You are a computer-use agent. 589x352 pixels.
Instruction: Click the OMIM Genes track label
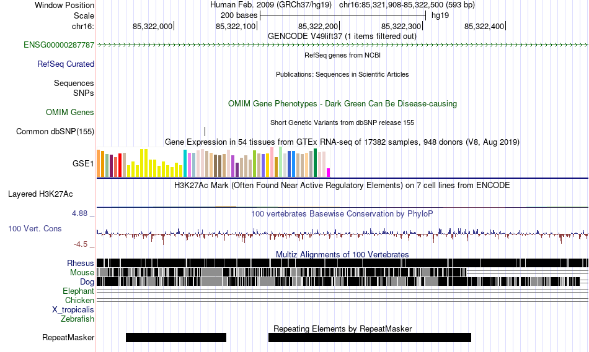[69, 112]
